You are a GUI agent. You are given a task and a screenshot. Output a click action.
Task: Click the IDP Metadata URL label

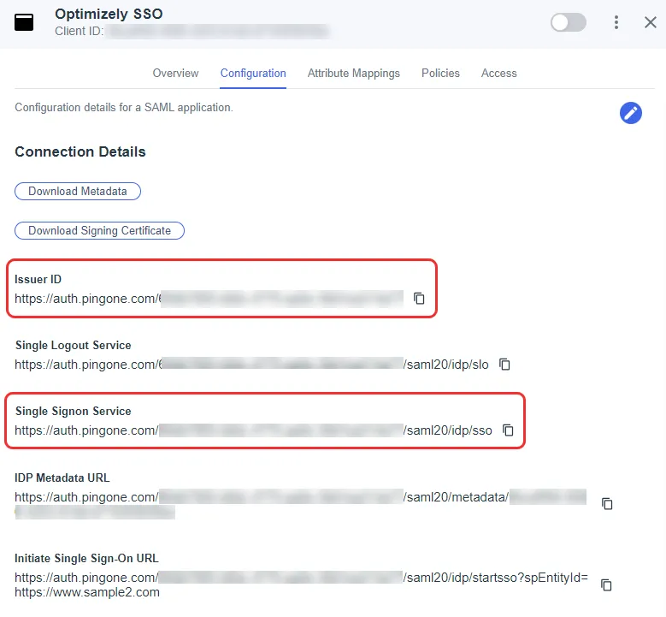tap(62, 478)
